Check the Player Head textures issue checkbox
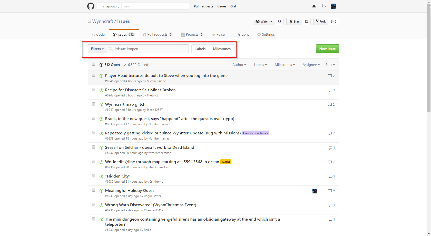The width and height of the screenshot is (431, 236). (94, 75)
